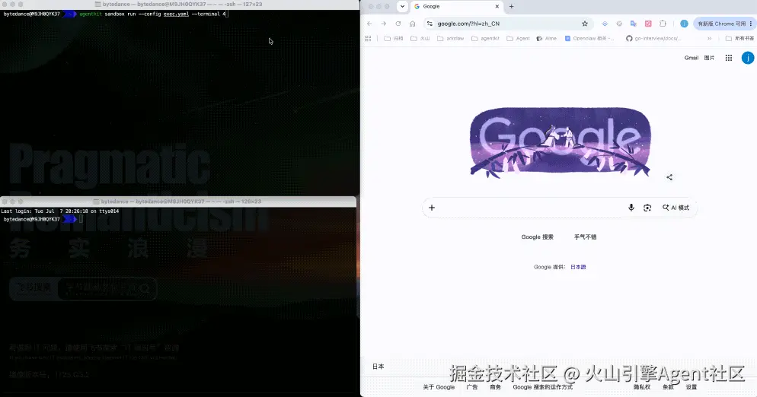Click the upper terminal window title bar
Screen dimensions: 757x397
coord(180,4)
